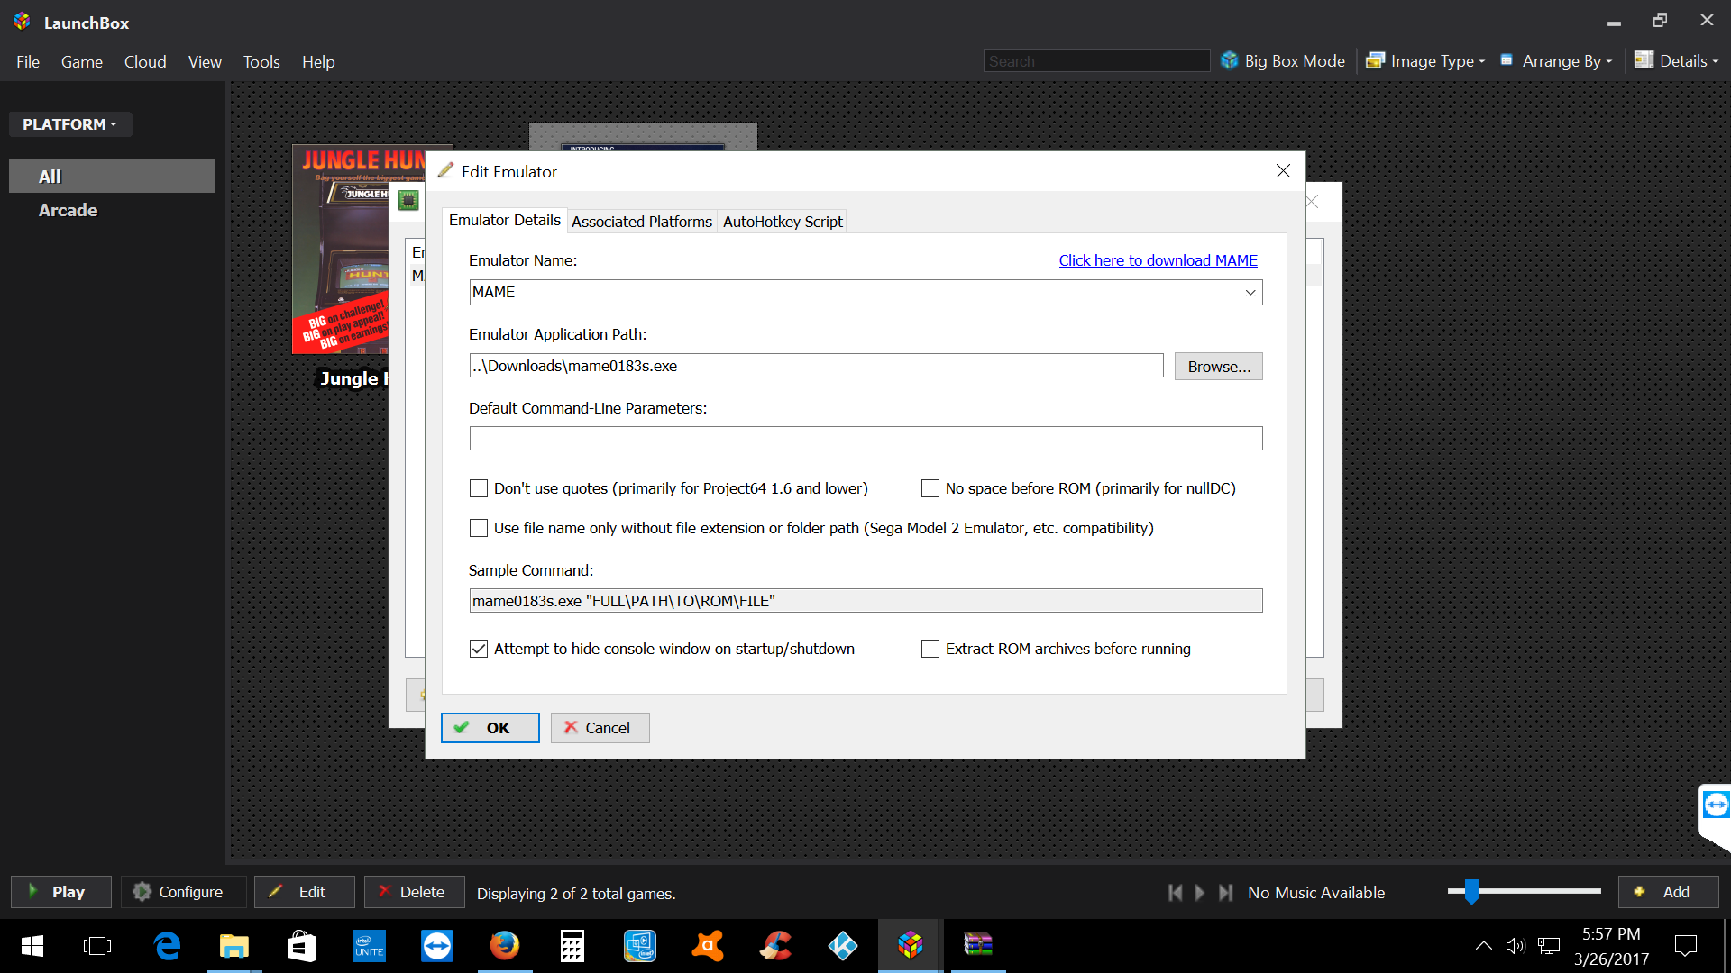1731x973 pixels.
Task: Open Avast icon on taskbar
Action: (708, 946)
